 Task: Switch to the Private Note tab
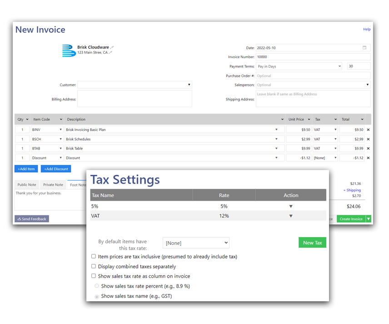pos(53,184)
